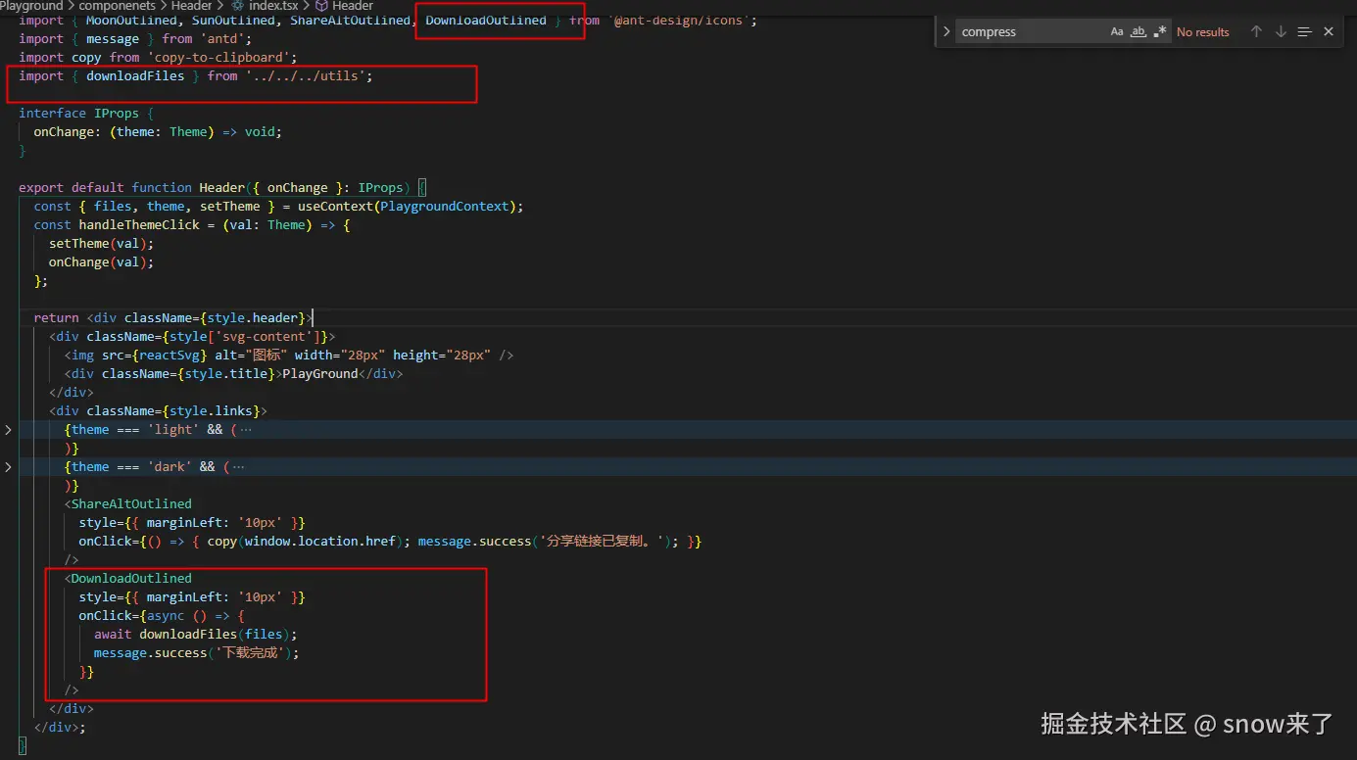This screenshot has height=760, width=1357.
Task: Toggle Find in Selection icon
Action: click(x=1304, y=31)
